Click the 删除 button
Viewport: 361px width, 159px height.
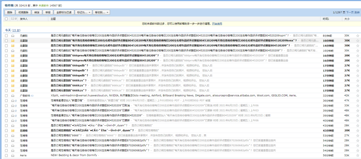[x=10, y=12]
